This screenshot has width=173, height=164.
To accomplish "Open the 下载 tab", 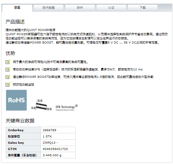I will click(x=143, y=8).
